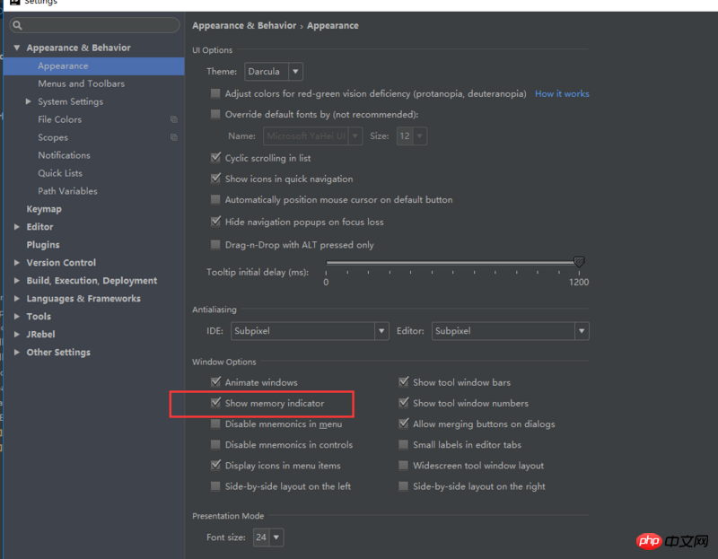Image resolution: width=718 pixels, height=559 pixels.
Task: Expand the Editor settings node
Action: pos(17,227)
